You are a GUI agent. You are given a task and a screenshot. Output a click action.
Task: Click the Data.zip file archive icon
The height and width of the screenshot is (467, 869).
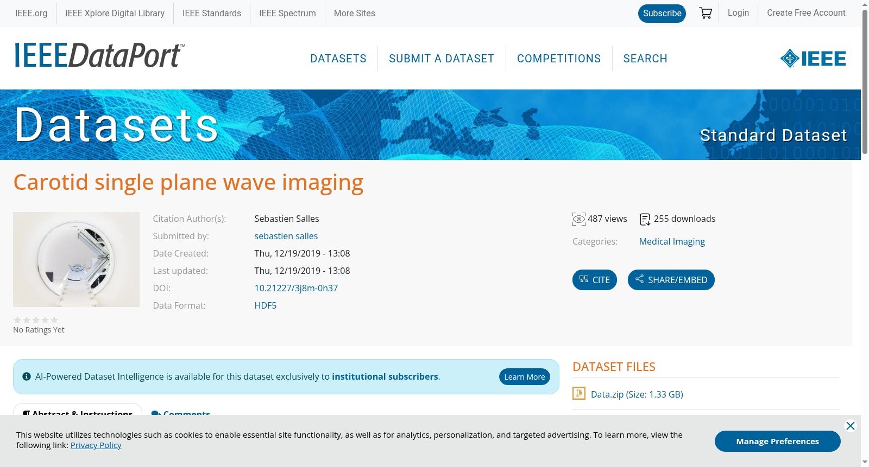[579, 393]
